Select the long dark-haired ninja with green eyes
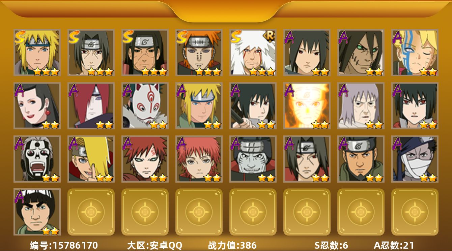452x251 pixels. 361,53
